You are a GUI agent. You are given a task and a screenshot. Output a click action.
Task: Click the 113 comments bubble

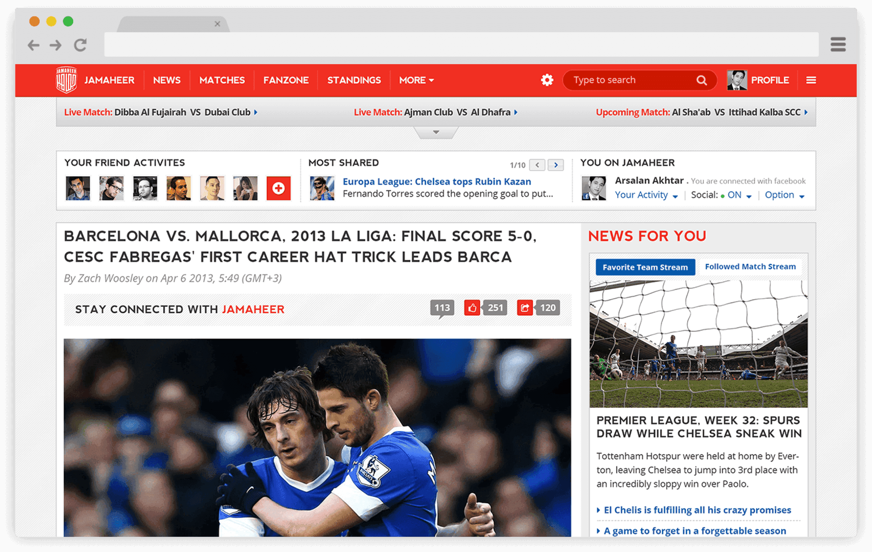(442, 308)
